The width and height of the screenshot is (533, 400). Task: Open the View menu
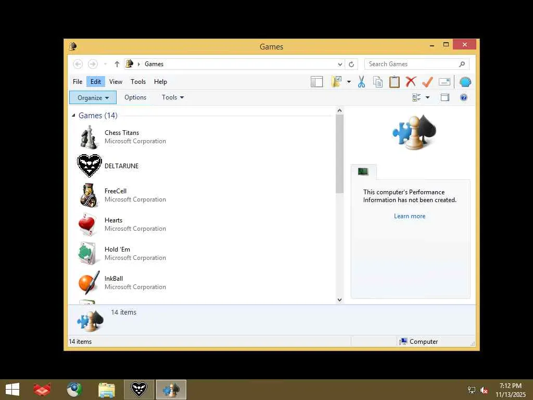(116, 82)
